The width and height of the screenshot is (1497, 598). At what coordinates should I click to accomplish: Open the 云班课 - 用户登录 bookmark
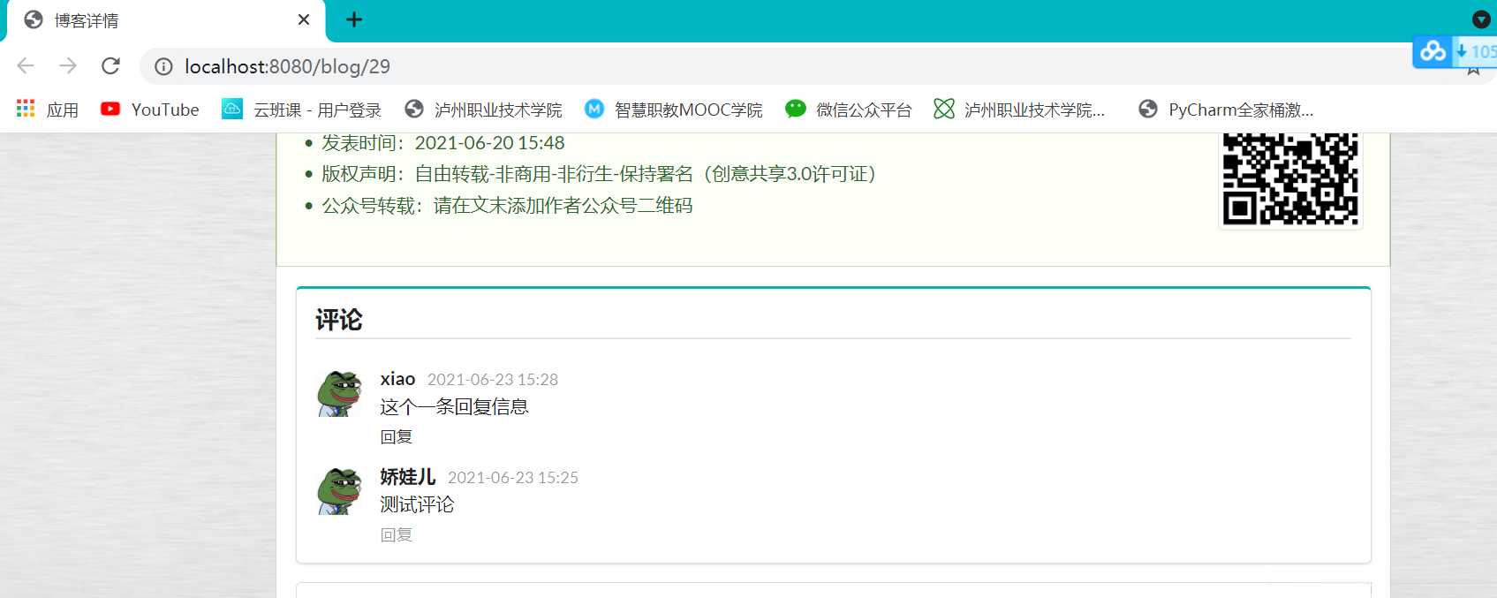(302, 110)
